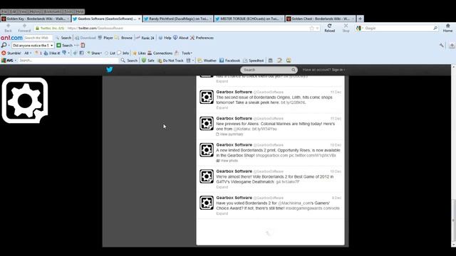Click the magnifier icon left of the combo box
The image size is (456, 256).
4,46
